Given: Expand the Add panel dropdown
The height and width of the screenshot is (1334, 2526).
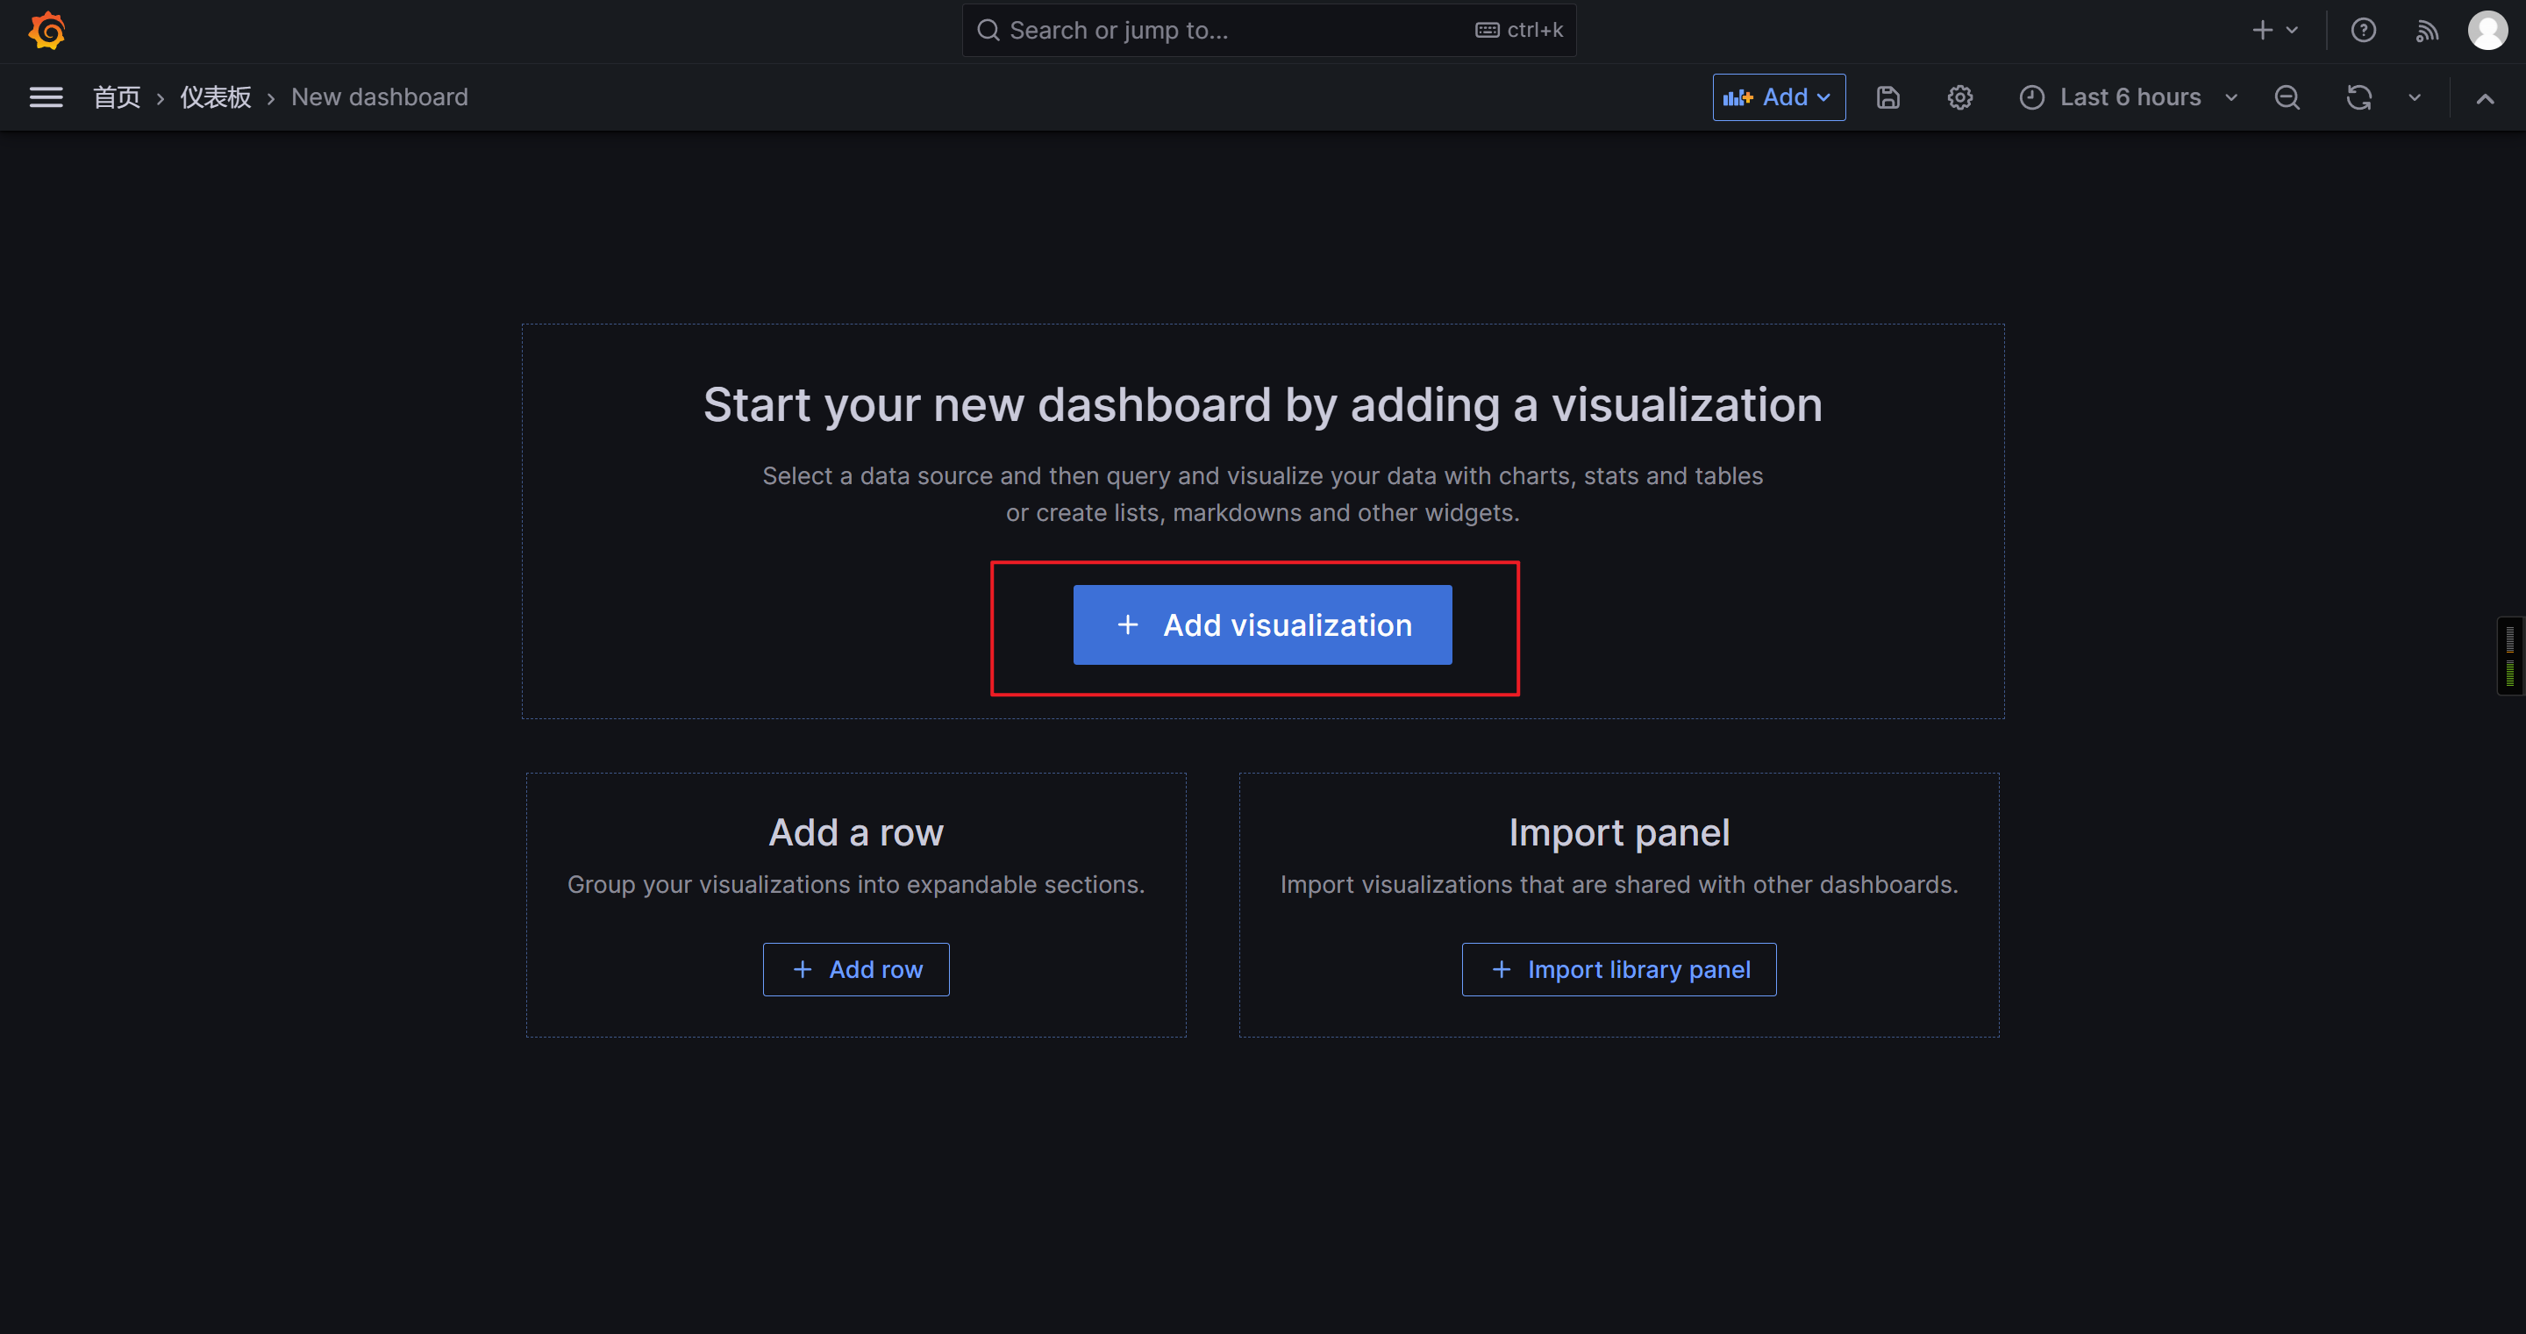Looking at the screenshot, I should coord(1778,97).
